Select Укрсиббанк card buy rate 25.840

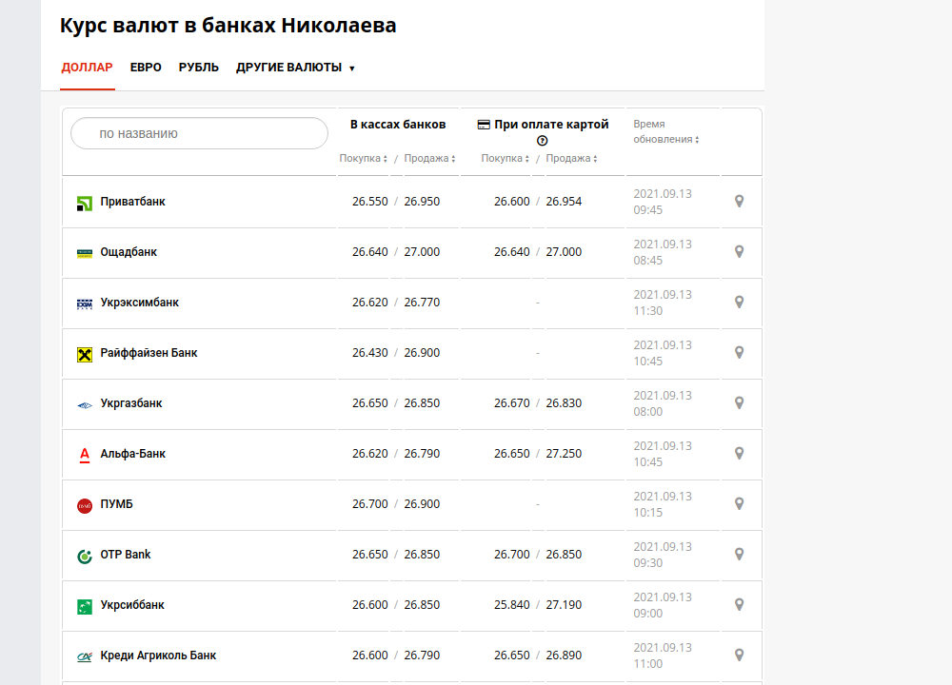(x=512, y=604)
